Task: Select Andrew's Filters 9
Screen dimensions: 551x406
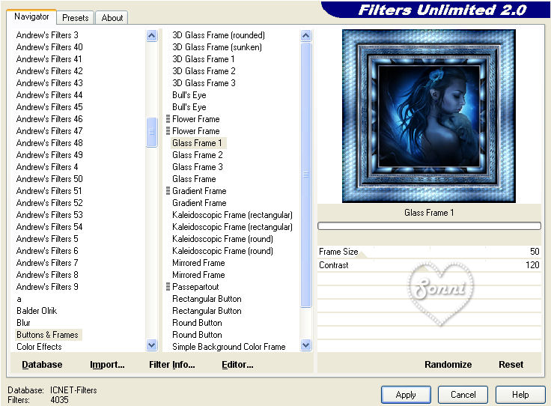Action: click(x=47, y=287)
